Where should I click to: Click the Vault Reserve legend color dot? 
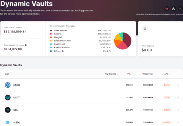[51, 30]
